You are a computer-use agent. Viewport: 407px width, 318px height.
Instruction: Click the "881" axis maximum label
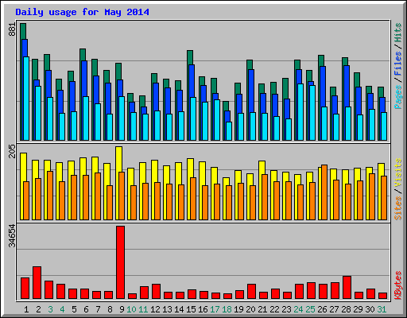pos(12,29)
